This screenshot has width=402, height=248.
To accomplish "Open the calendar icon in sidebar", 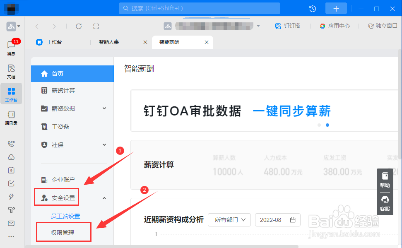I will 11,170.
